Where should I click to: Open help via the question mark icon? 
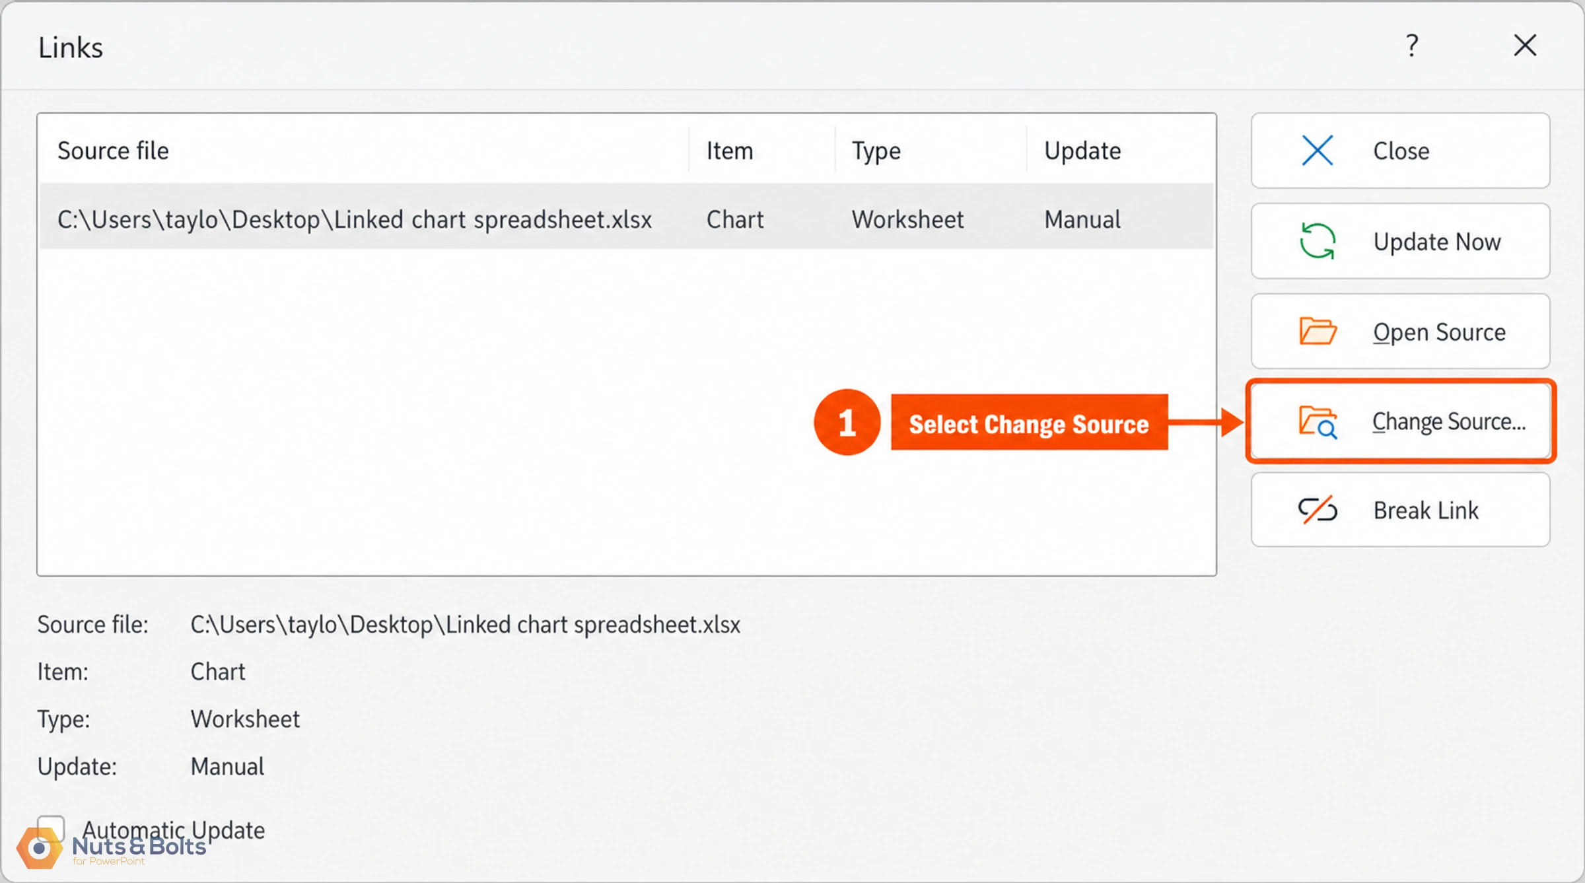click(1412, 46)
